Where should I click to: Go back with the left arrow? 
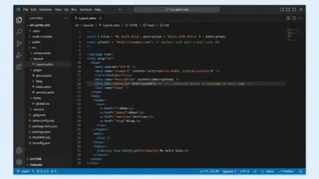[x=121, y=10]
